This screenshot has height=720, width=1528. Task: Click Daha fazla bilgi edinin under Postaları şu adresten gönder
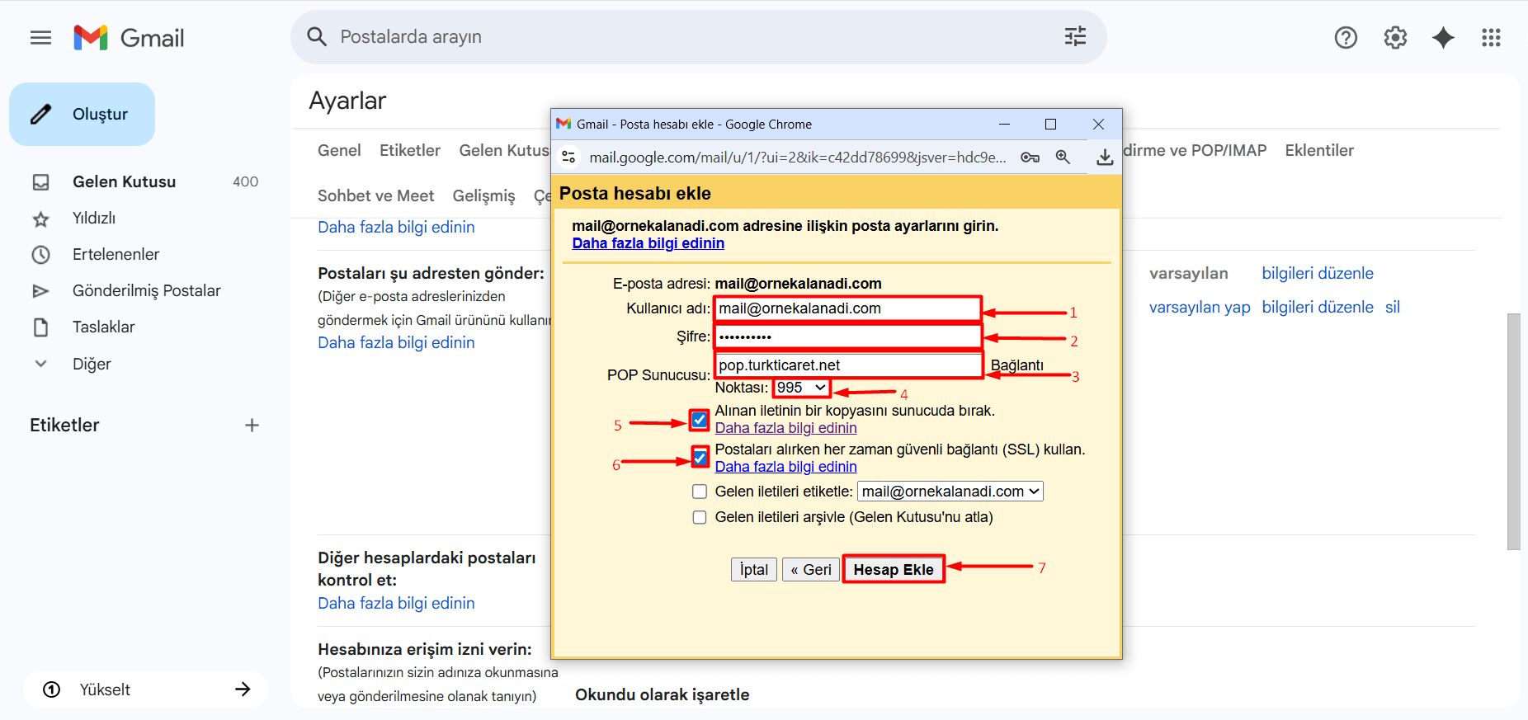(x=396, y=342)
